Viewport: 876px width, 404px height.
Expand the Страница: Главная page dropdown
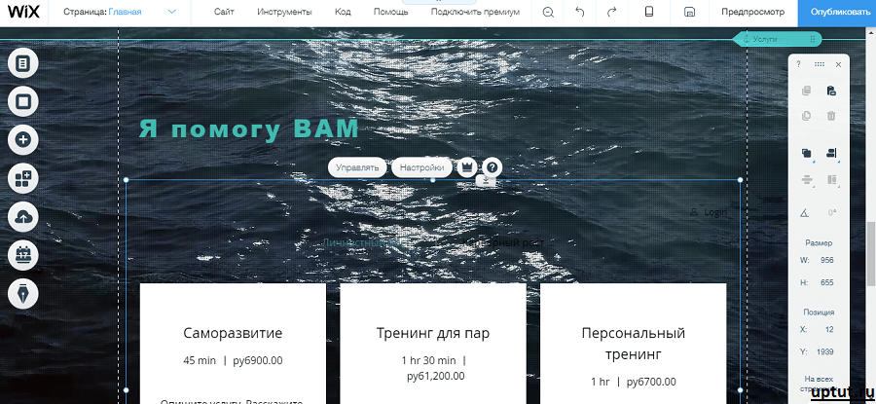coord(171,13)
